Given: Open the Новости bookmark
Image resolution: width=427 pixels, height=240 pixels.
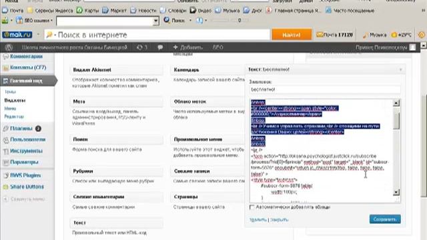Looking at the screenshot, I should [143, 11].
